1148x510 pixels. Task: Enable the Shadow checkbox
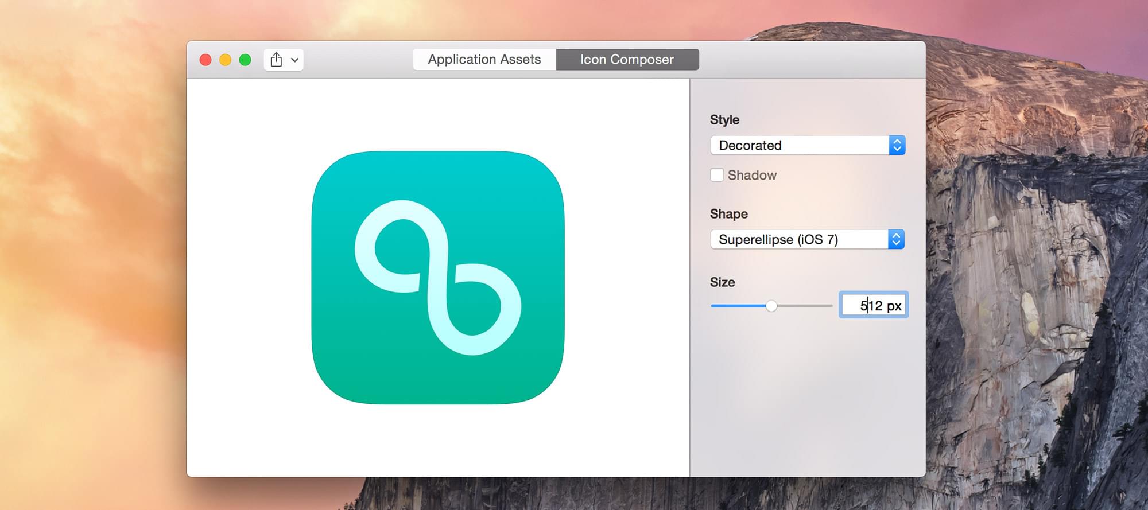pos(717,175)
